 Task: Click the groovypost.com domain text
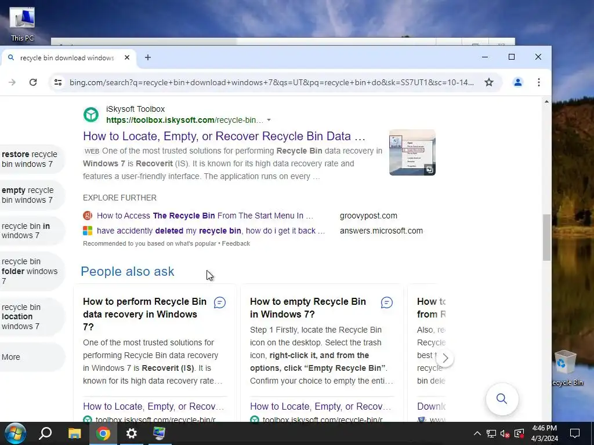(368, 216)
